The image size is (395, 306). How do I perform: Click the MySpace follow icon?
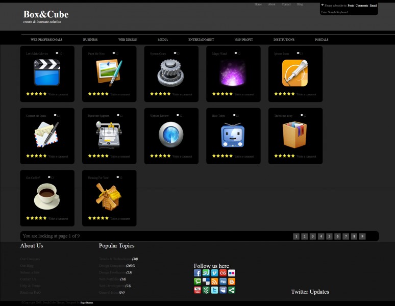pos(223,290)
